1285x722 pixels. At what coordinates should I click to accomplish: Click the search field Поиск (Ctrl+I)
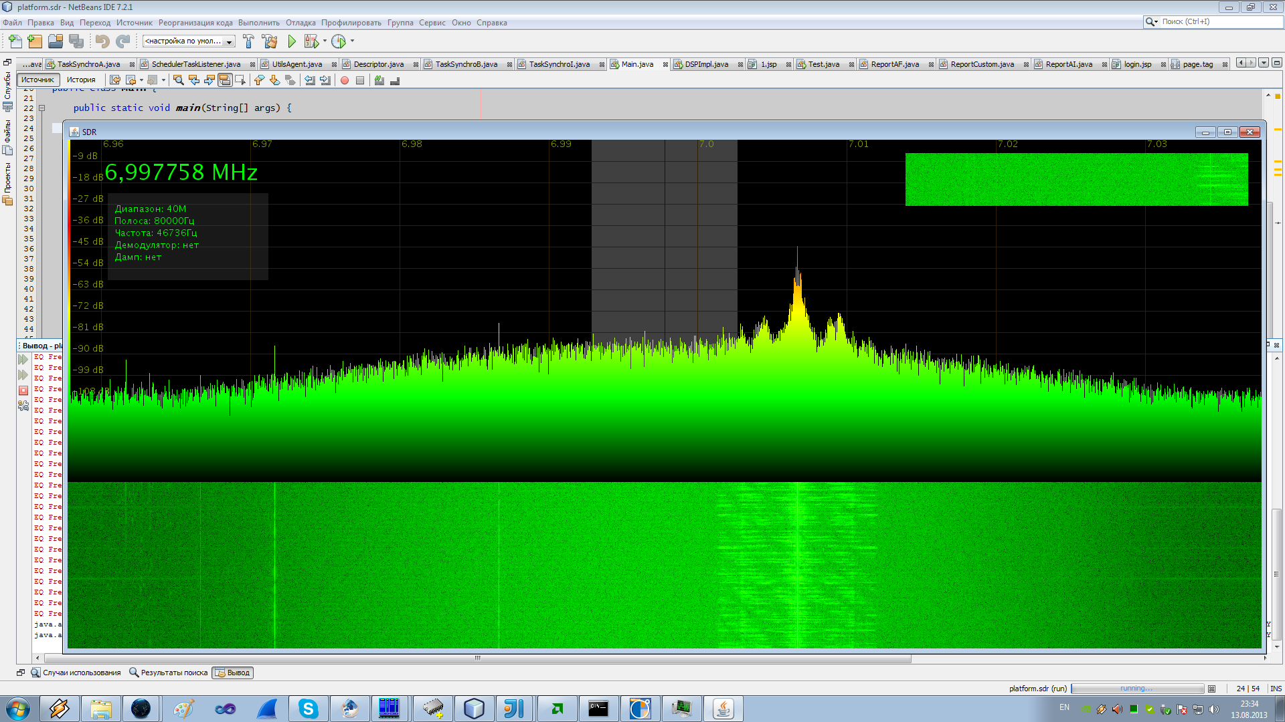pos(1214,21)
